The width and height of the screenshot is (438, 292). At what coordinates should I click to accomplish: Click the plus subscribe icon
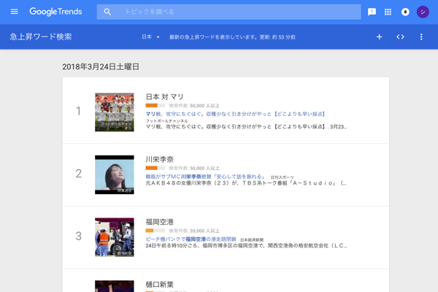pyautogui.click(x=379, y=37)
